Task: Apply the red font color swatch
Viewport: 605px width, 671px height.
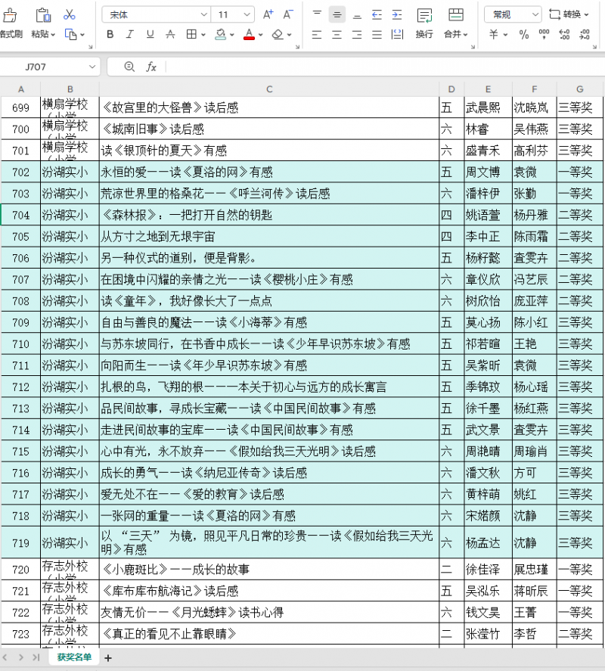Action: pyautogui.click(x=250, y=34)
